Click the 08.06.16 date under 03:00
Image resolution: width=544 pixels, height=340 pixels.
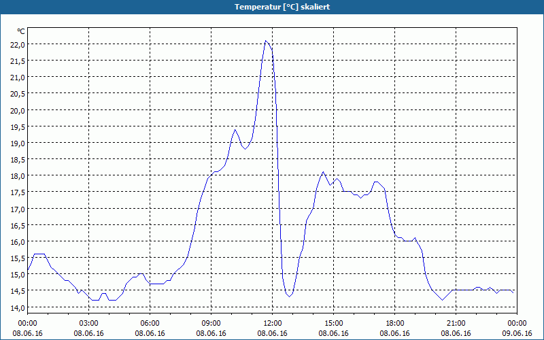click(89, 333)
